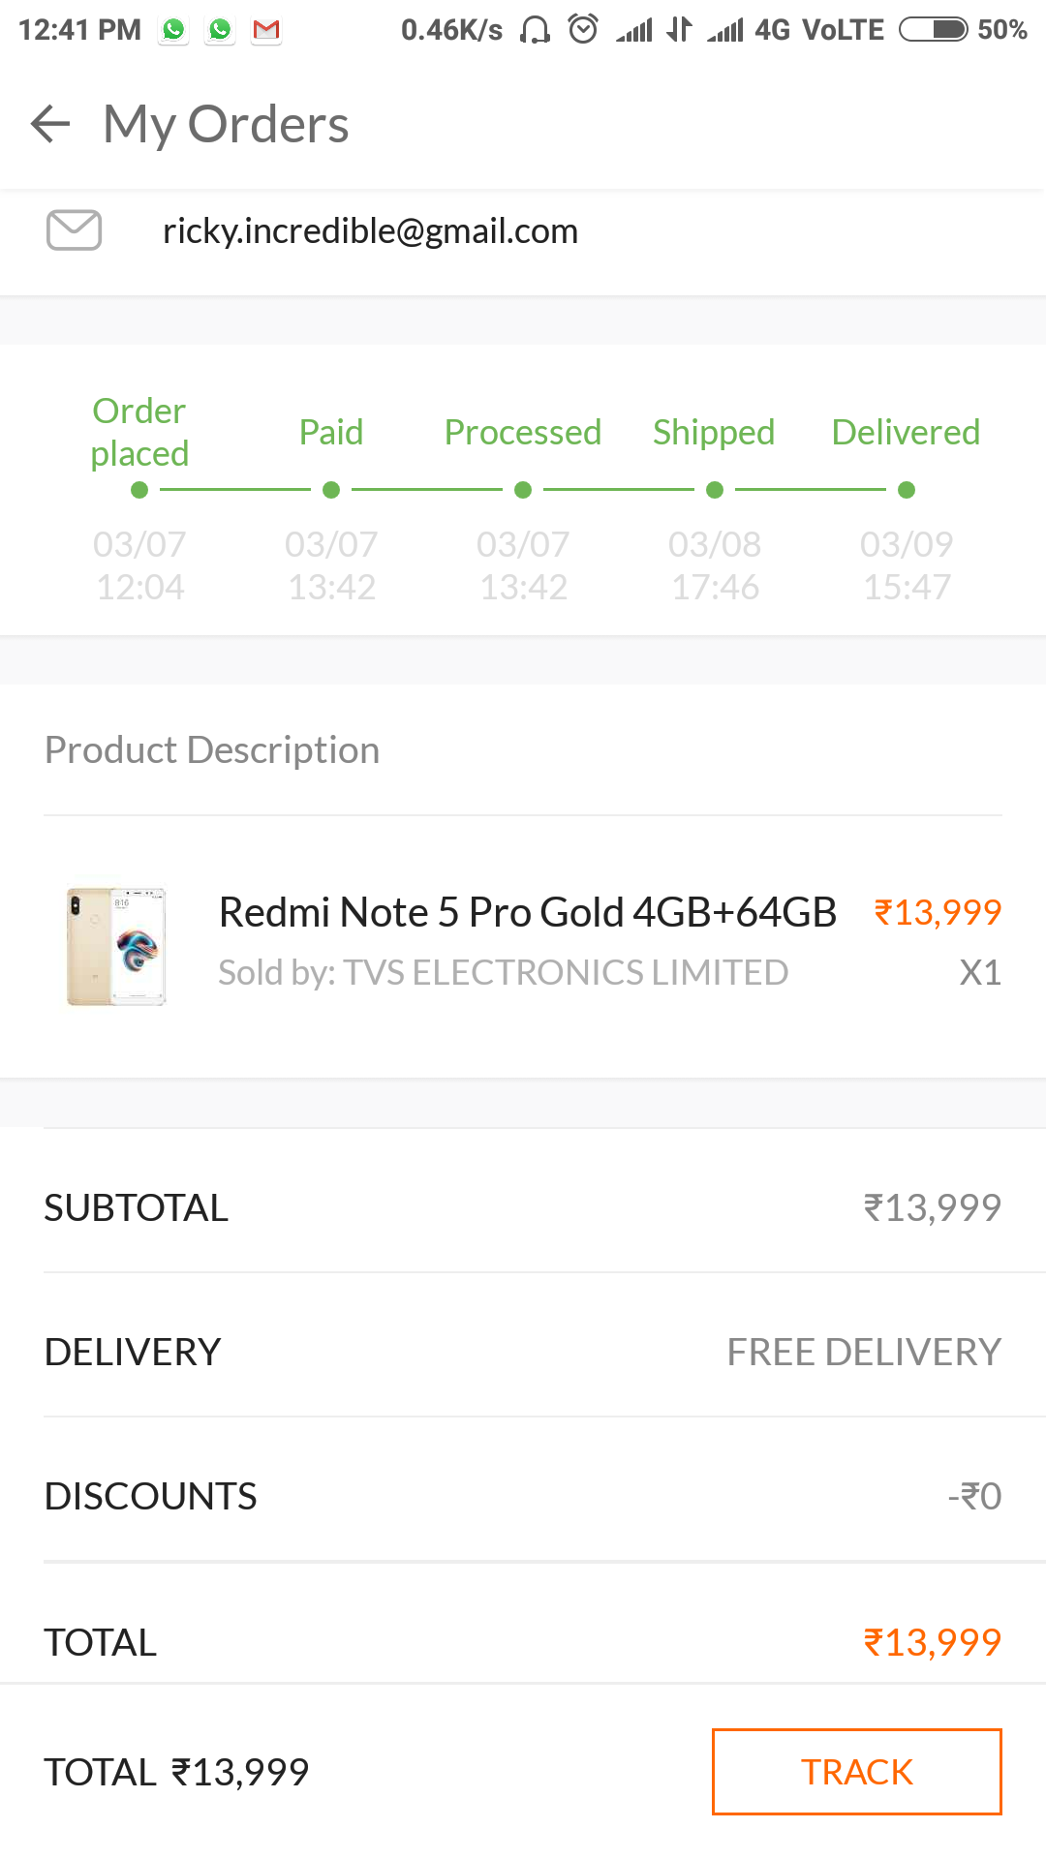Tap the Redmi Note 5 Pro Gold title
The image size is (1046, 1859).
[x=527, y=912]
